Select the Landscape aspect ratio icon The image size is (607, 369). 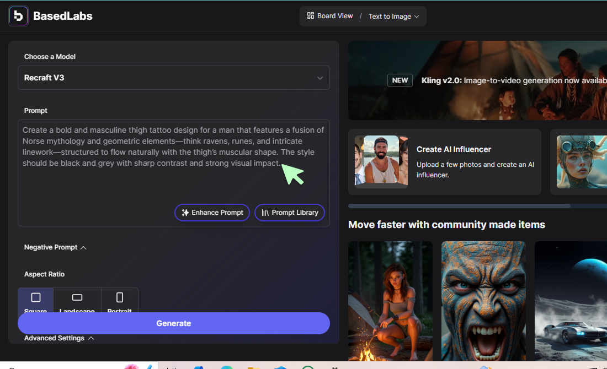(77, 298)
